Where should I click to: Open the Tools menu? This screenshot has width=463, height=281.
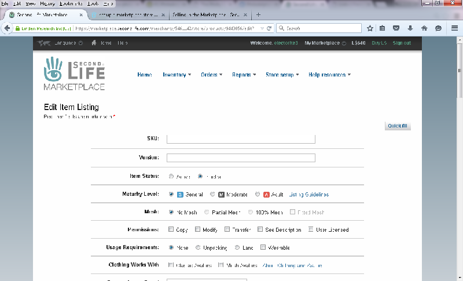point(93,3)
